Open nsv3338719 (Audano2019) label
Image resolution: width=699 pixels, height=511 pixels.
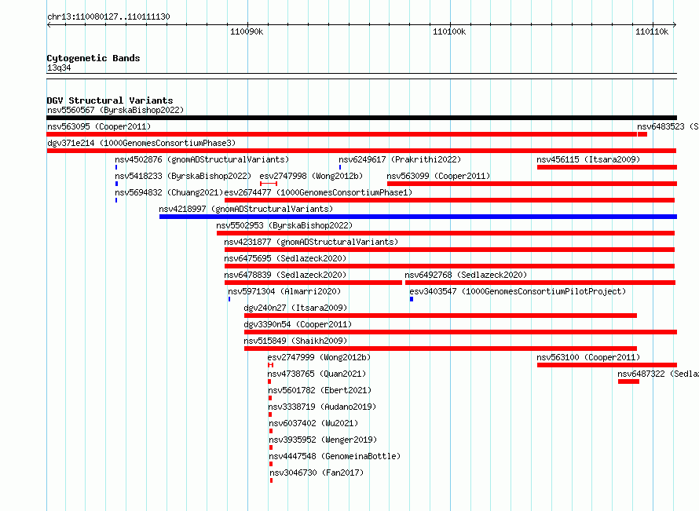322,407
